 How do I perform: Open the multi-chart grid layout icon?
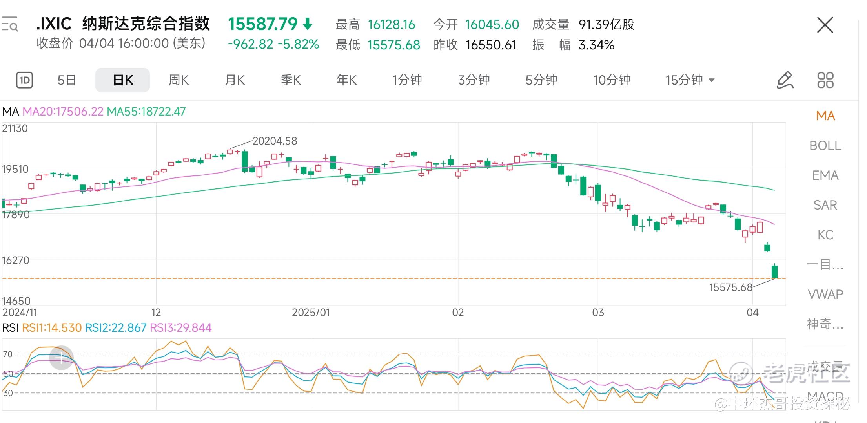825,80
